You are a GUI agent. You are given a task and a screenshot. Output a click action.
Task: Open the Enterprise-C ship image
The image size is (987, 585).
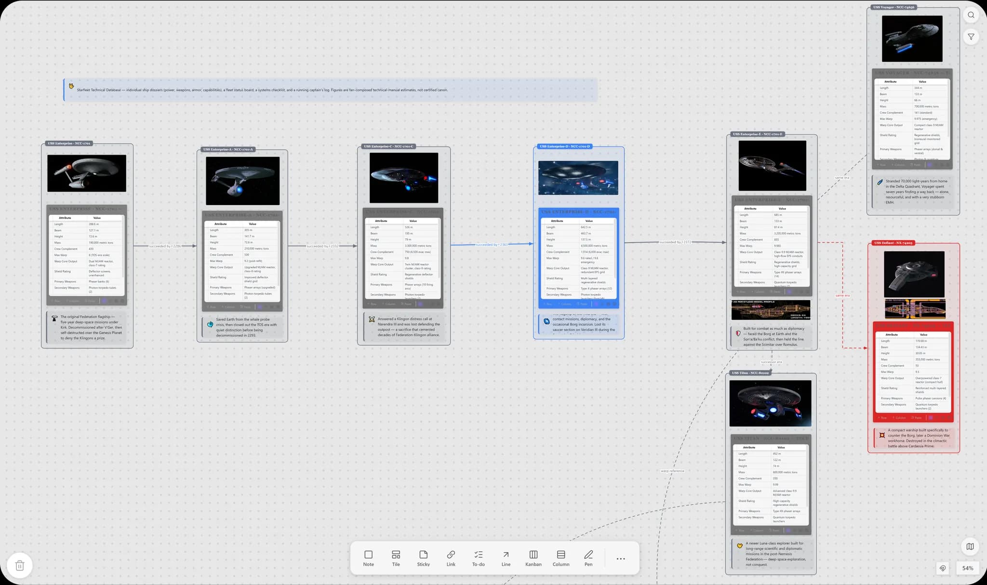click(404, 178)
